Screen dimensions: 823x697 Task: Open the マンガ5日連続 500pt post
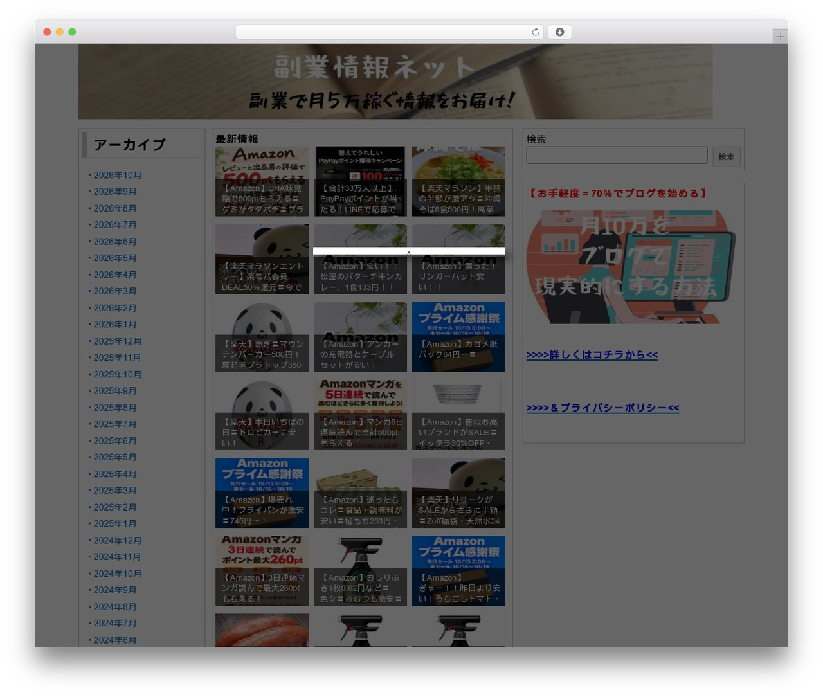(360, 415)
